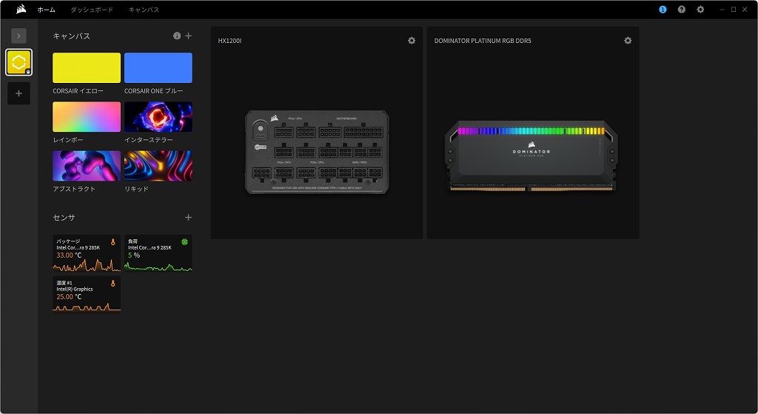Click the thermometer icon on パッケージ widget
Image resolution: width=758 pixels, height=414 pixels.
pyautogui.click(x=113, y=242)
